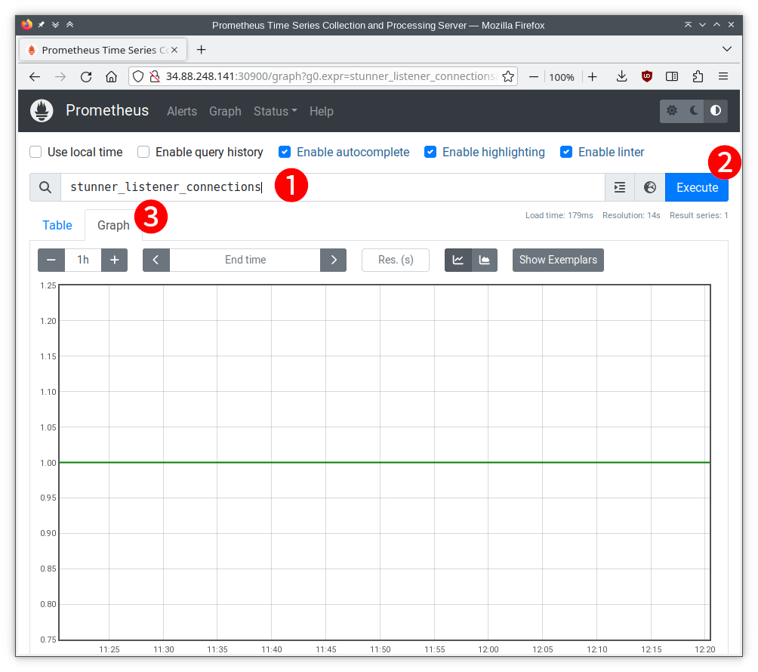Screen dimensions: 758x672
Task: Open a new browser tab
Action: 201,50
